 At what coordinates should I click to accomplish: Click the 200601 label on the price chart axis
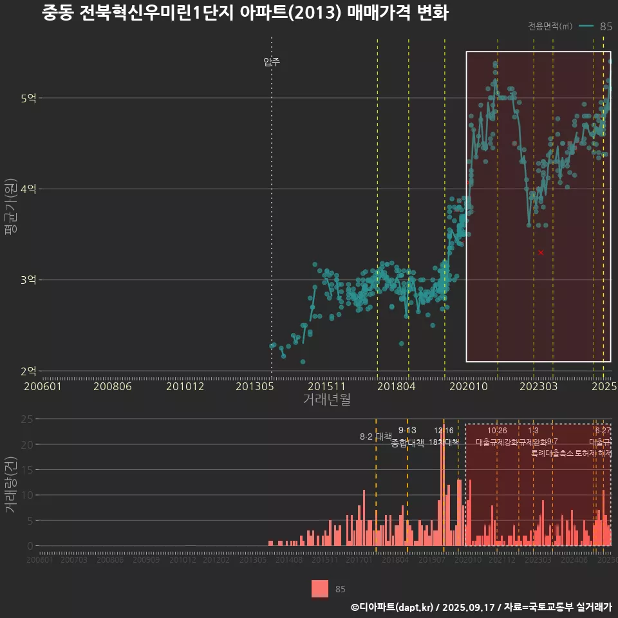tap(42, 386)
